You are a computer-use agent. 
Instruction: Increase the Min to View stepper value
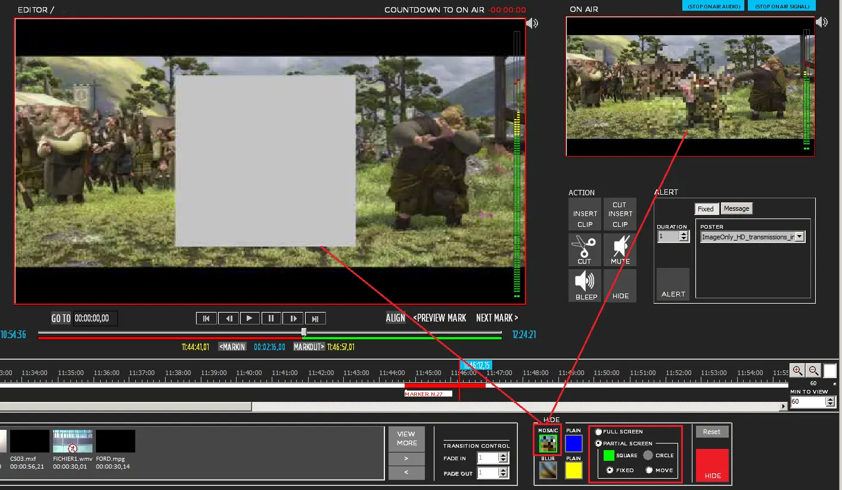pyautogui.click(x=831, y=400)
